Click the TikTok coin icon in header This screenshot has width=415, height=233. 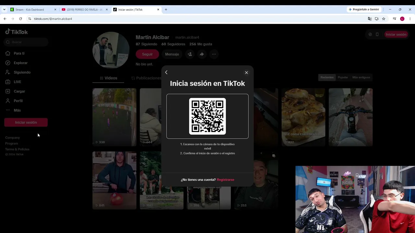(x=370, y=34)
